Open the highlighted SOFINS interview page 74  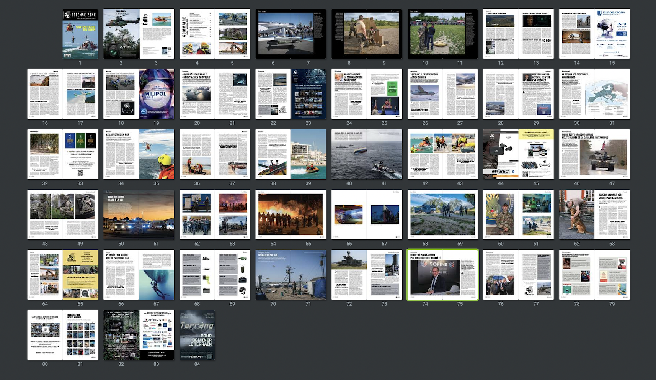pyautogui.click(x=425, y=274)
